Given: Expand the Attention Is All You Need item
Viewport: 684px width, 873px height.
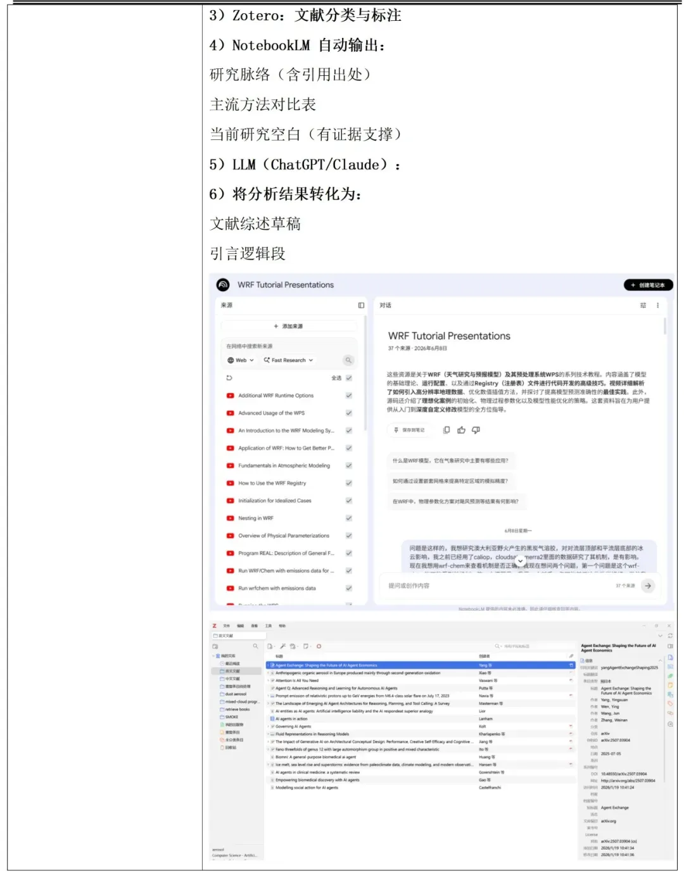Looking at the screenshot, I should (268, 681).
